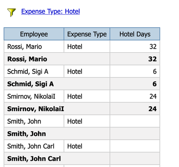Click the bold Schmid, Sigi A subtotal row
179x167 pixels.
click(82, 84)
